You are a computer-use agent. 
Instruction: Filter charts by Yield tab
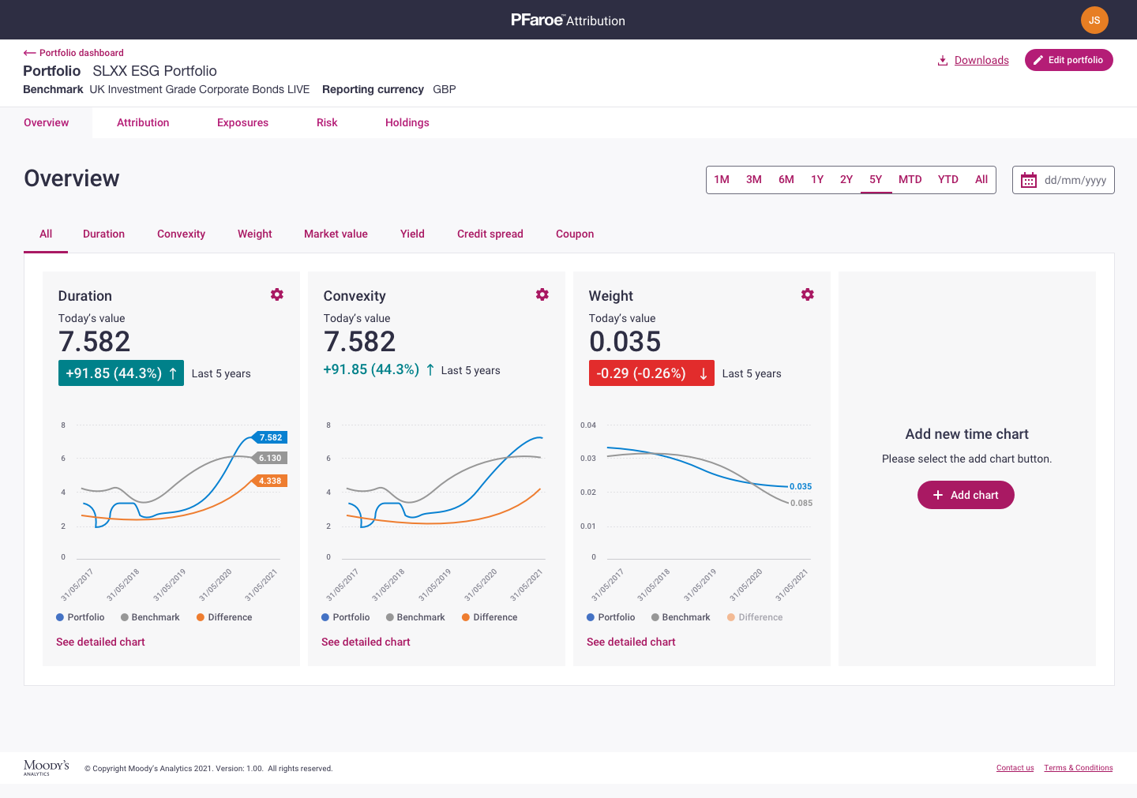[x=412, y=234]
